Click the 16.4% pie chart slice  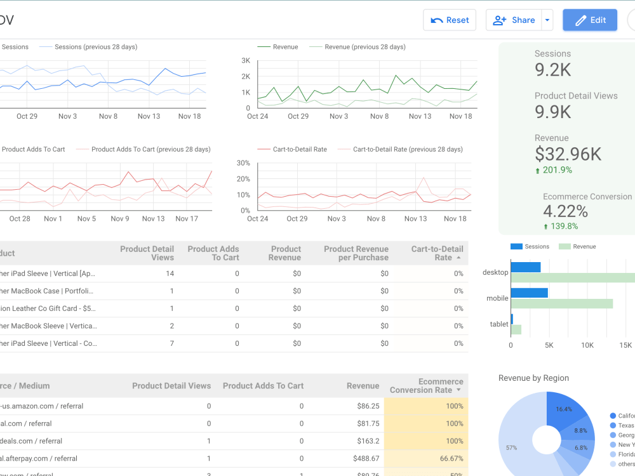(x=564, y=411)
